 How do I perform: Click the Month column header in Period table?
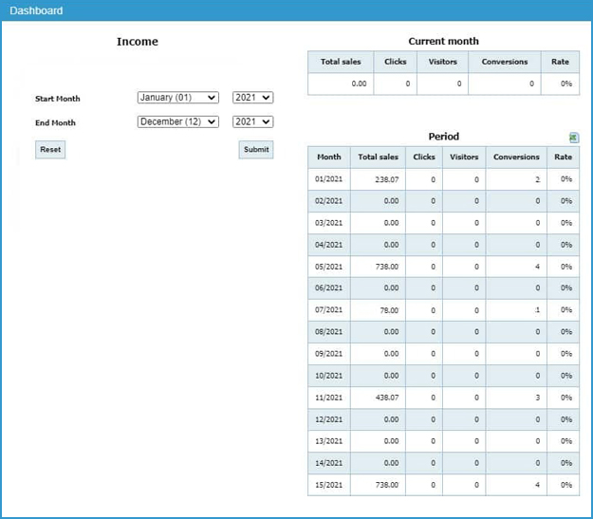coord(328,158)
